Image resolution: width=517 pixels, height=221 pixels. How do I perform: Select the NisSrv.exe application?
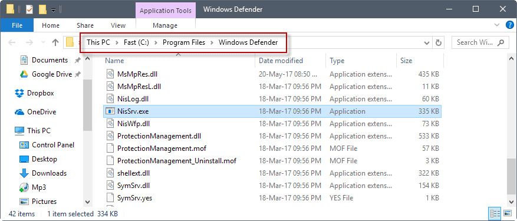[x=272, y=111]
